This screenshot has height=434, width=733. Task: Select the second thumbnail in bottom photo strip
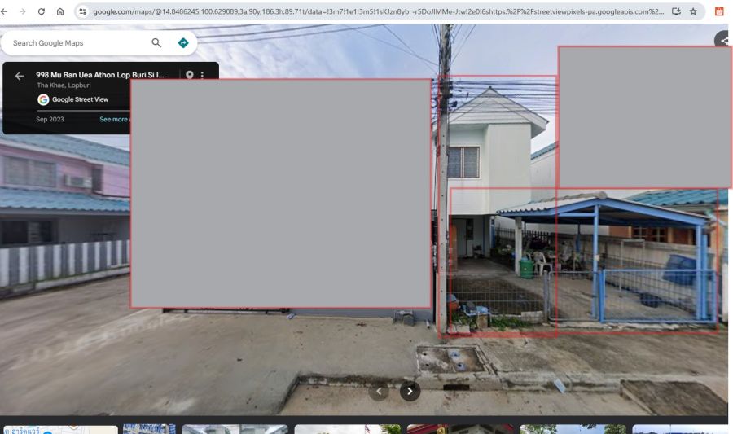tap(149, 429)
